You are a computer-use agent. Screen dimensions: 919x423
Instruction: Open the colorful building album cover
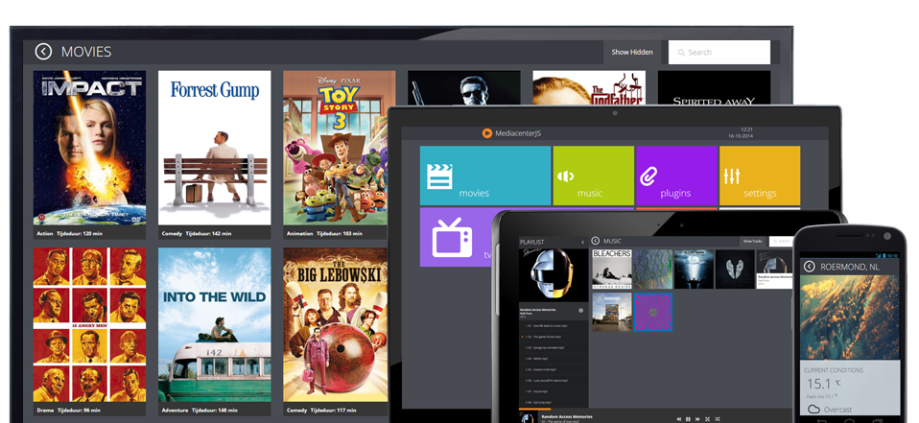coord(612,313)
